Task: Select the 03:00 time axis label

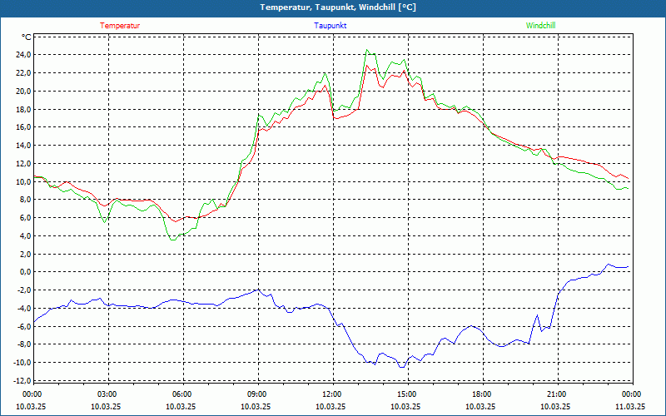Action: coord(107,394)
